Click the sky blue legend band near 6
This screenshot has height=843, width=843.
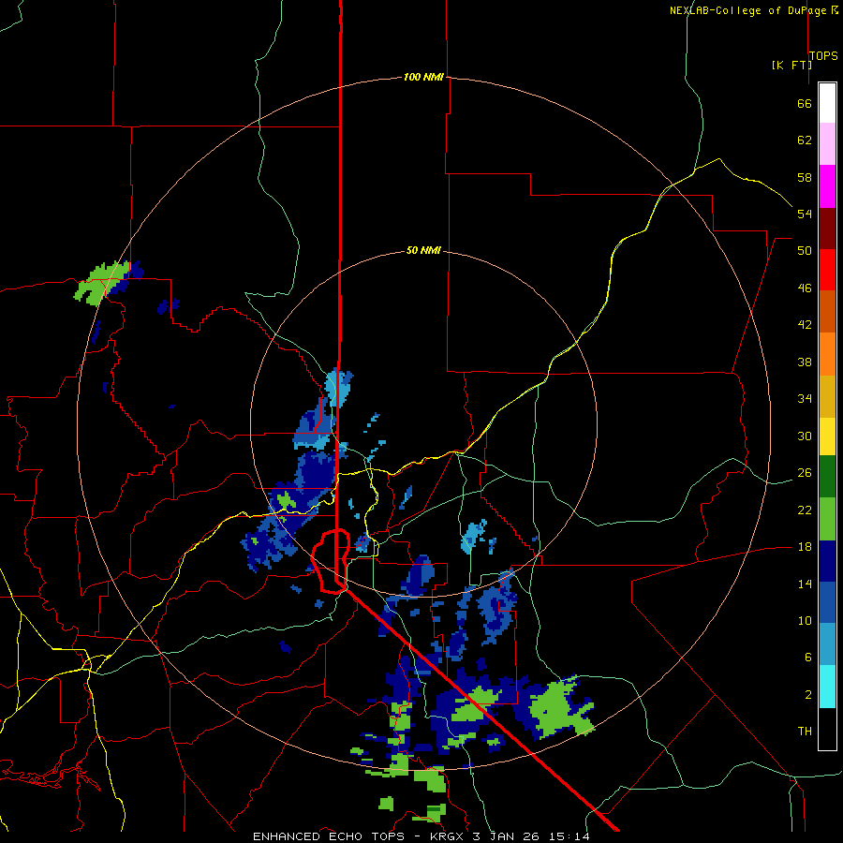click(x=827, y=644)
